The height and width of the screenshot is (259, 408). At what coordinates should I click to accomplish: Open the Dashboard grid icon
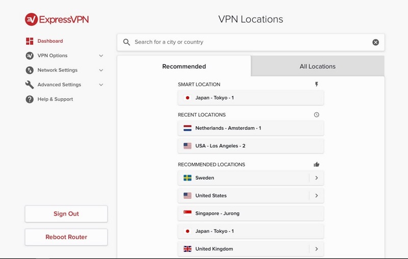(30, 41)
